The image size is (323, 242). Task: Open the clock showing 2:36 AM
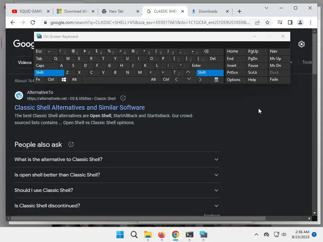point(300,234)
